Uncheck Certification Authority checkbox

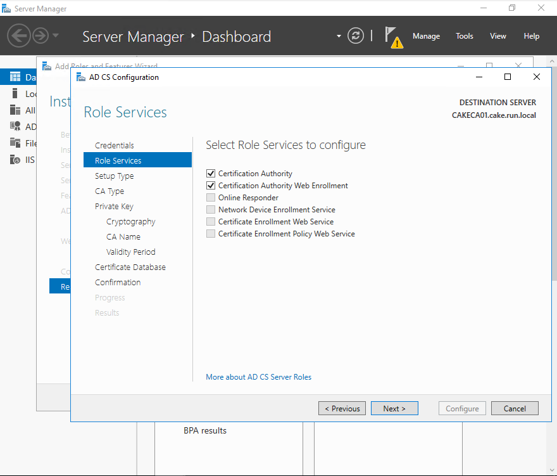(x=211, y=173)
